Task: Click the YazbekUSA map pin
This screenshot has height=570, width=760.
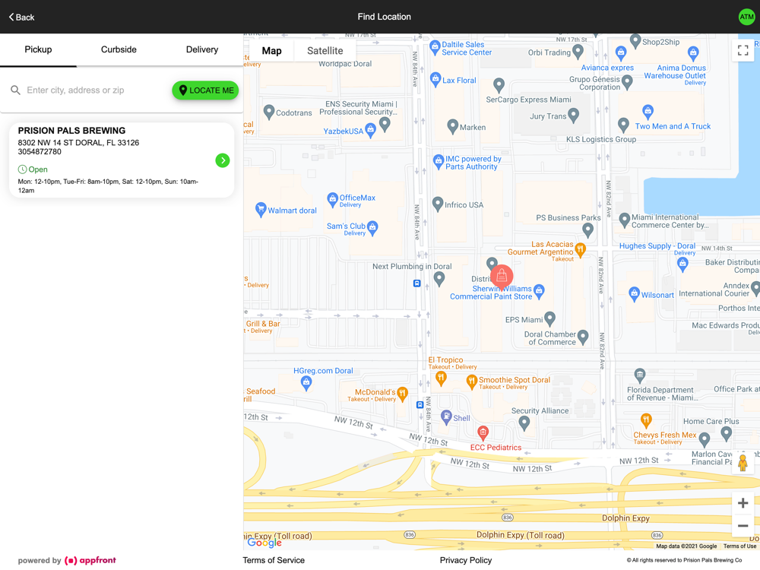Action: (370, 130)
